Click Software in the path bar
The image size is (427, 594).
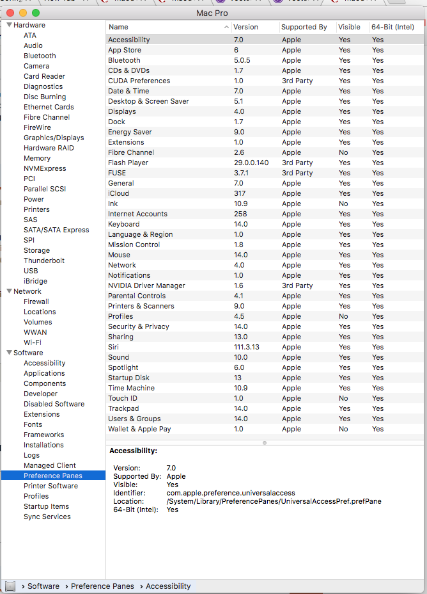click(43, 586)
